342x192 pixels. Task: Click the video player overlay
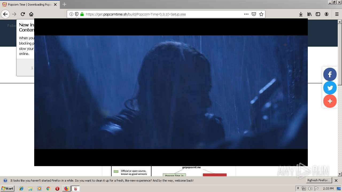tap(171, 92)
